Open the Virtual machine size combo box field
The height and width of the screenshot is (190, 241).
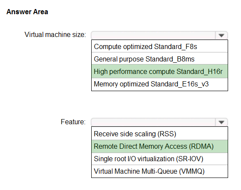point(159,35)
